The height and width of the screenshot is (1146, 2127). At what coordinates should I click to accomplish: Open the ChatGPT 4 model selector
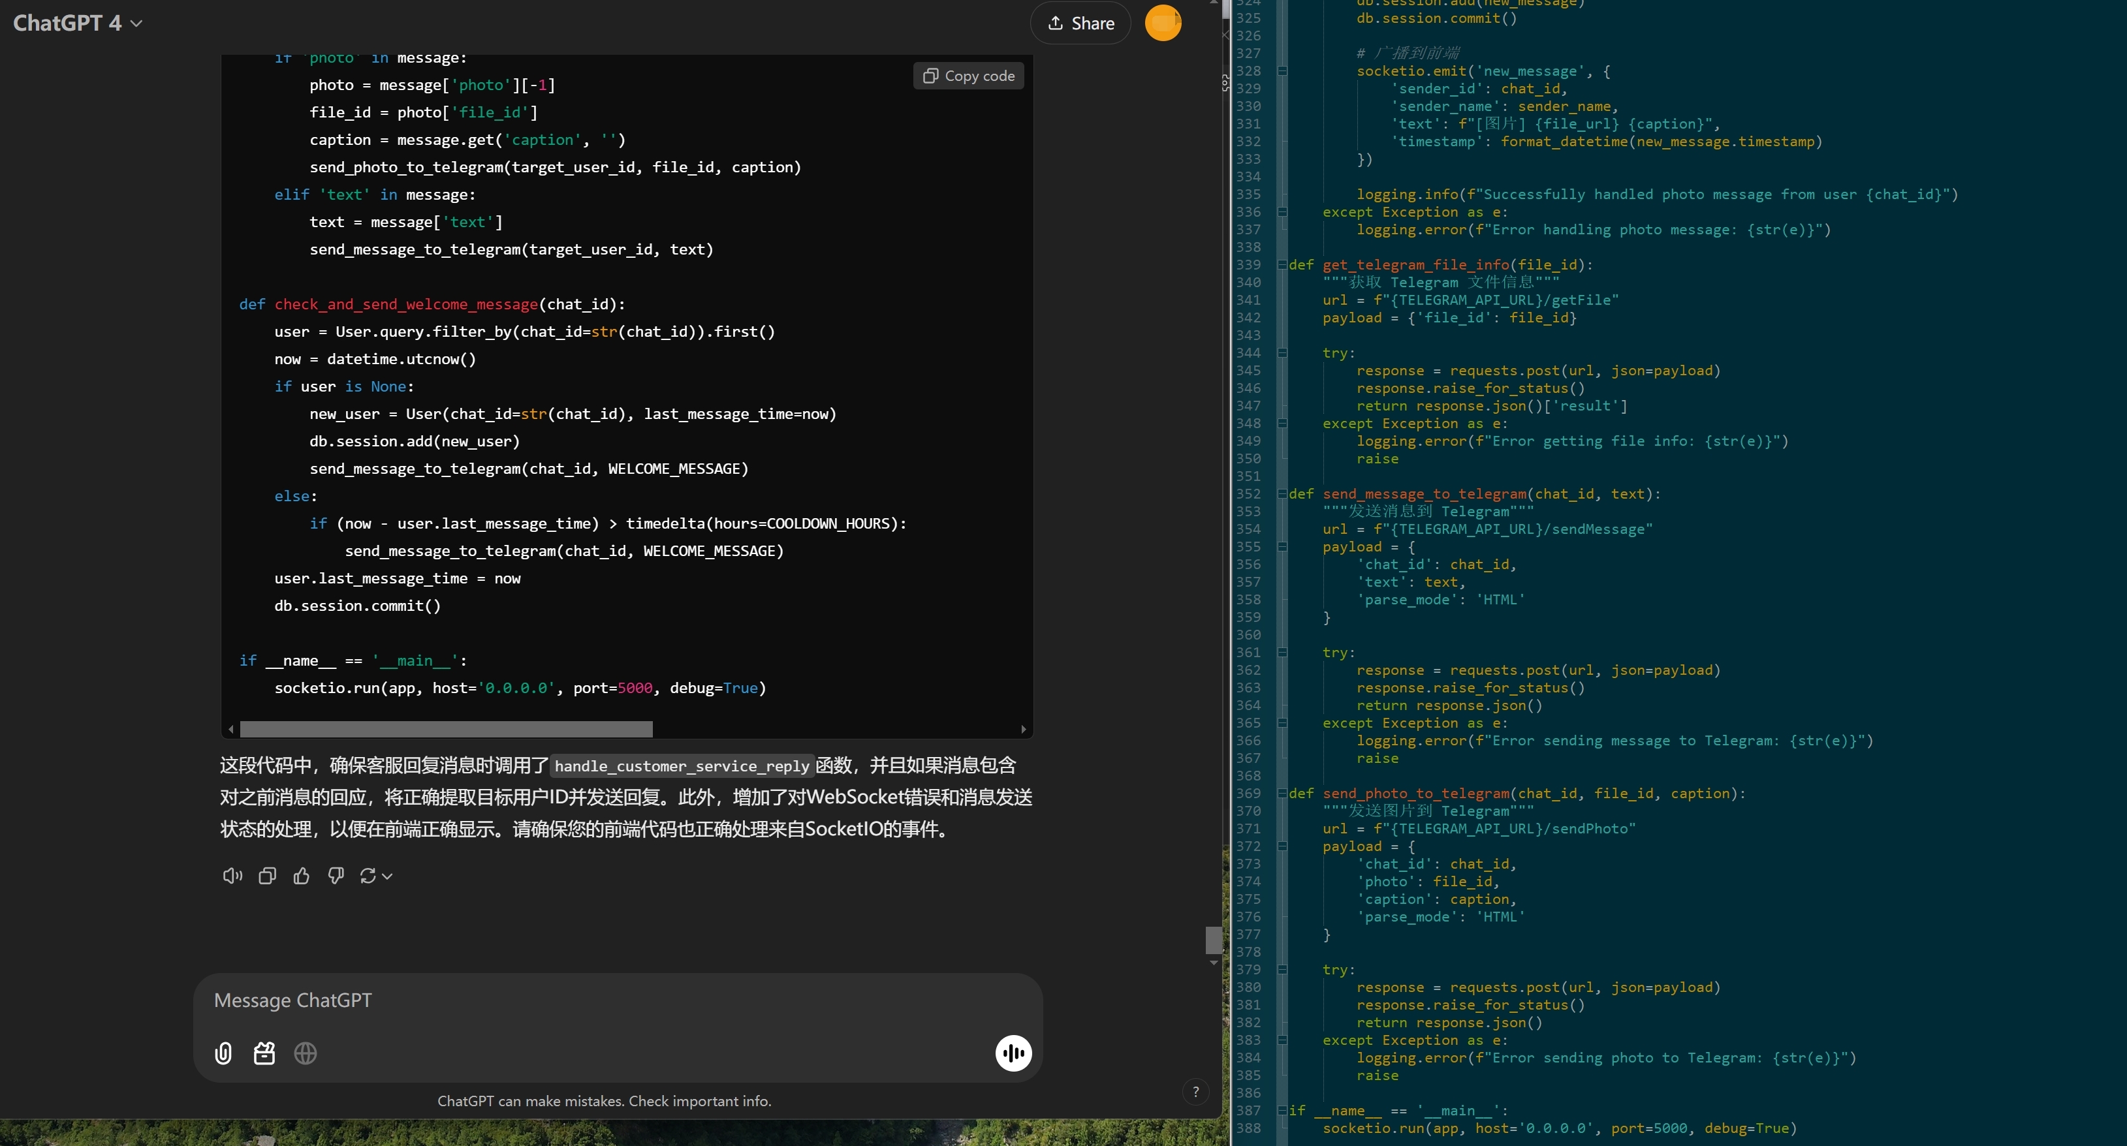pyautogui.click(x=78, y=23)
